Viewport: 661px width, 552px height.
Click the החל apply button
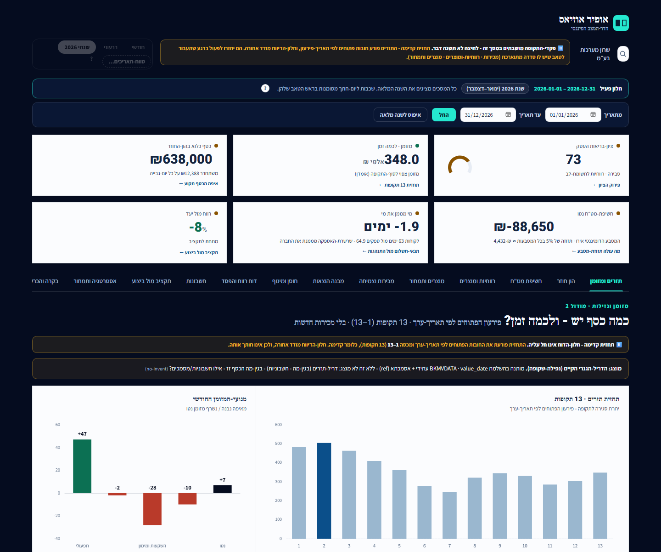[444, 114]
